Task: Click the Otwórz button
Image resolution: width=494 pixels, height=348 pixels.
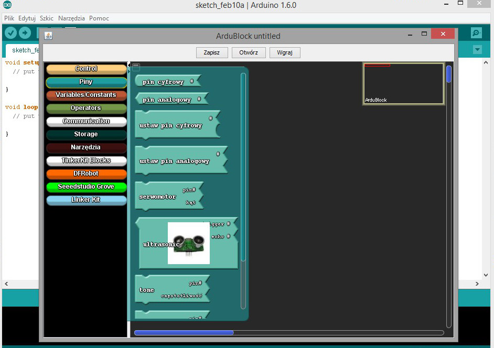Action: coord(249,52)
